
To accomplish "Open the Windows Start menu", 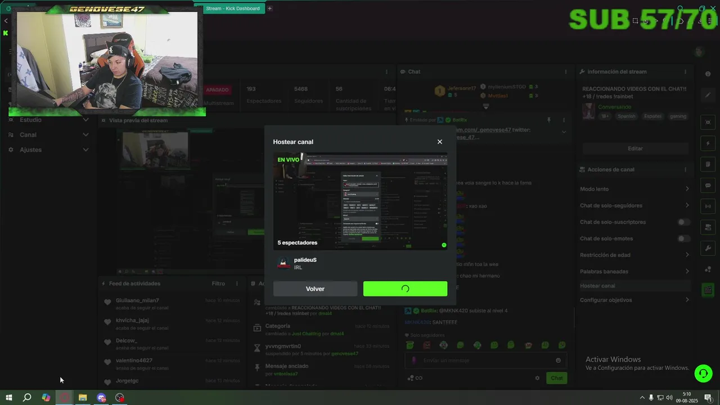I will coord(8,398).
